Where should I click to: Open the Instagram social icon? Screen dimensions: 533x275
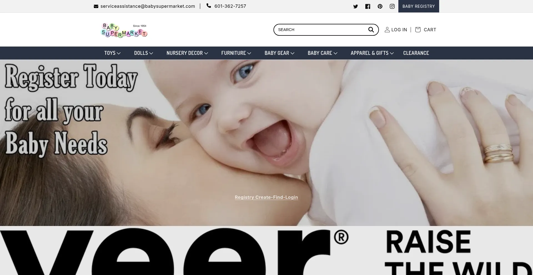pyautogui.click(x=392, y=6)
